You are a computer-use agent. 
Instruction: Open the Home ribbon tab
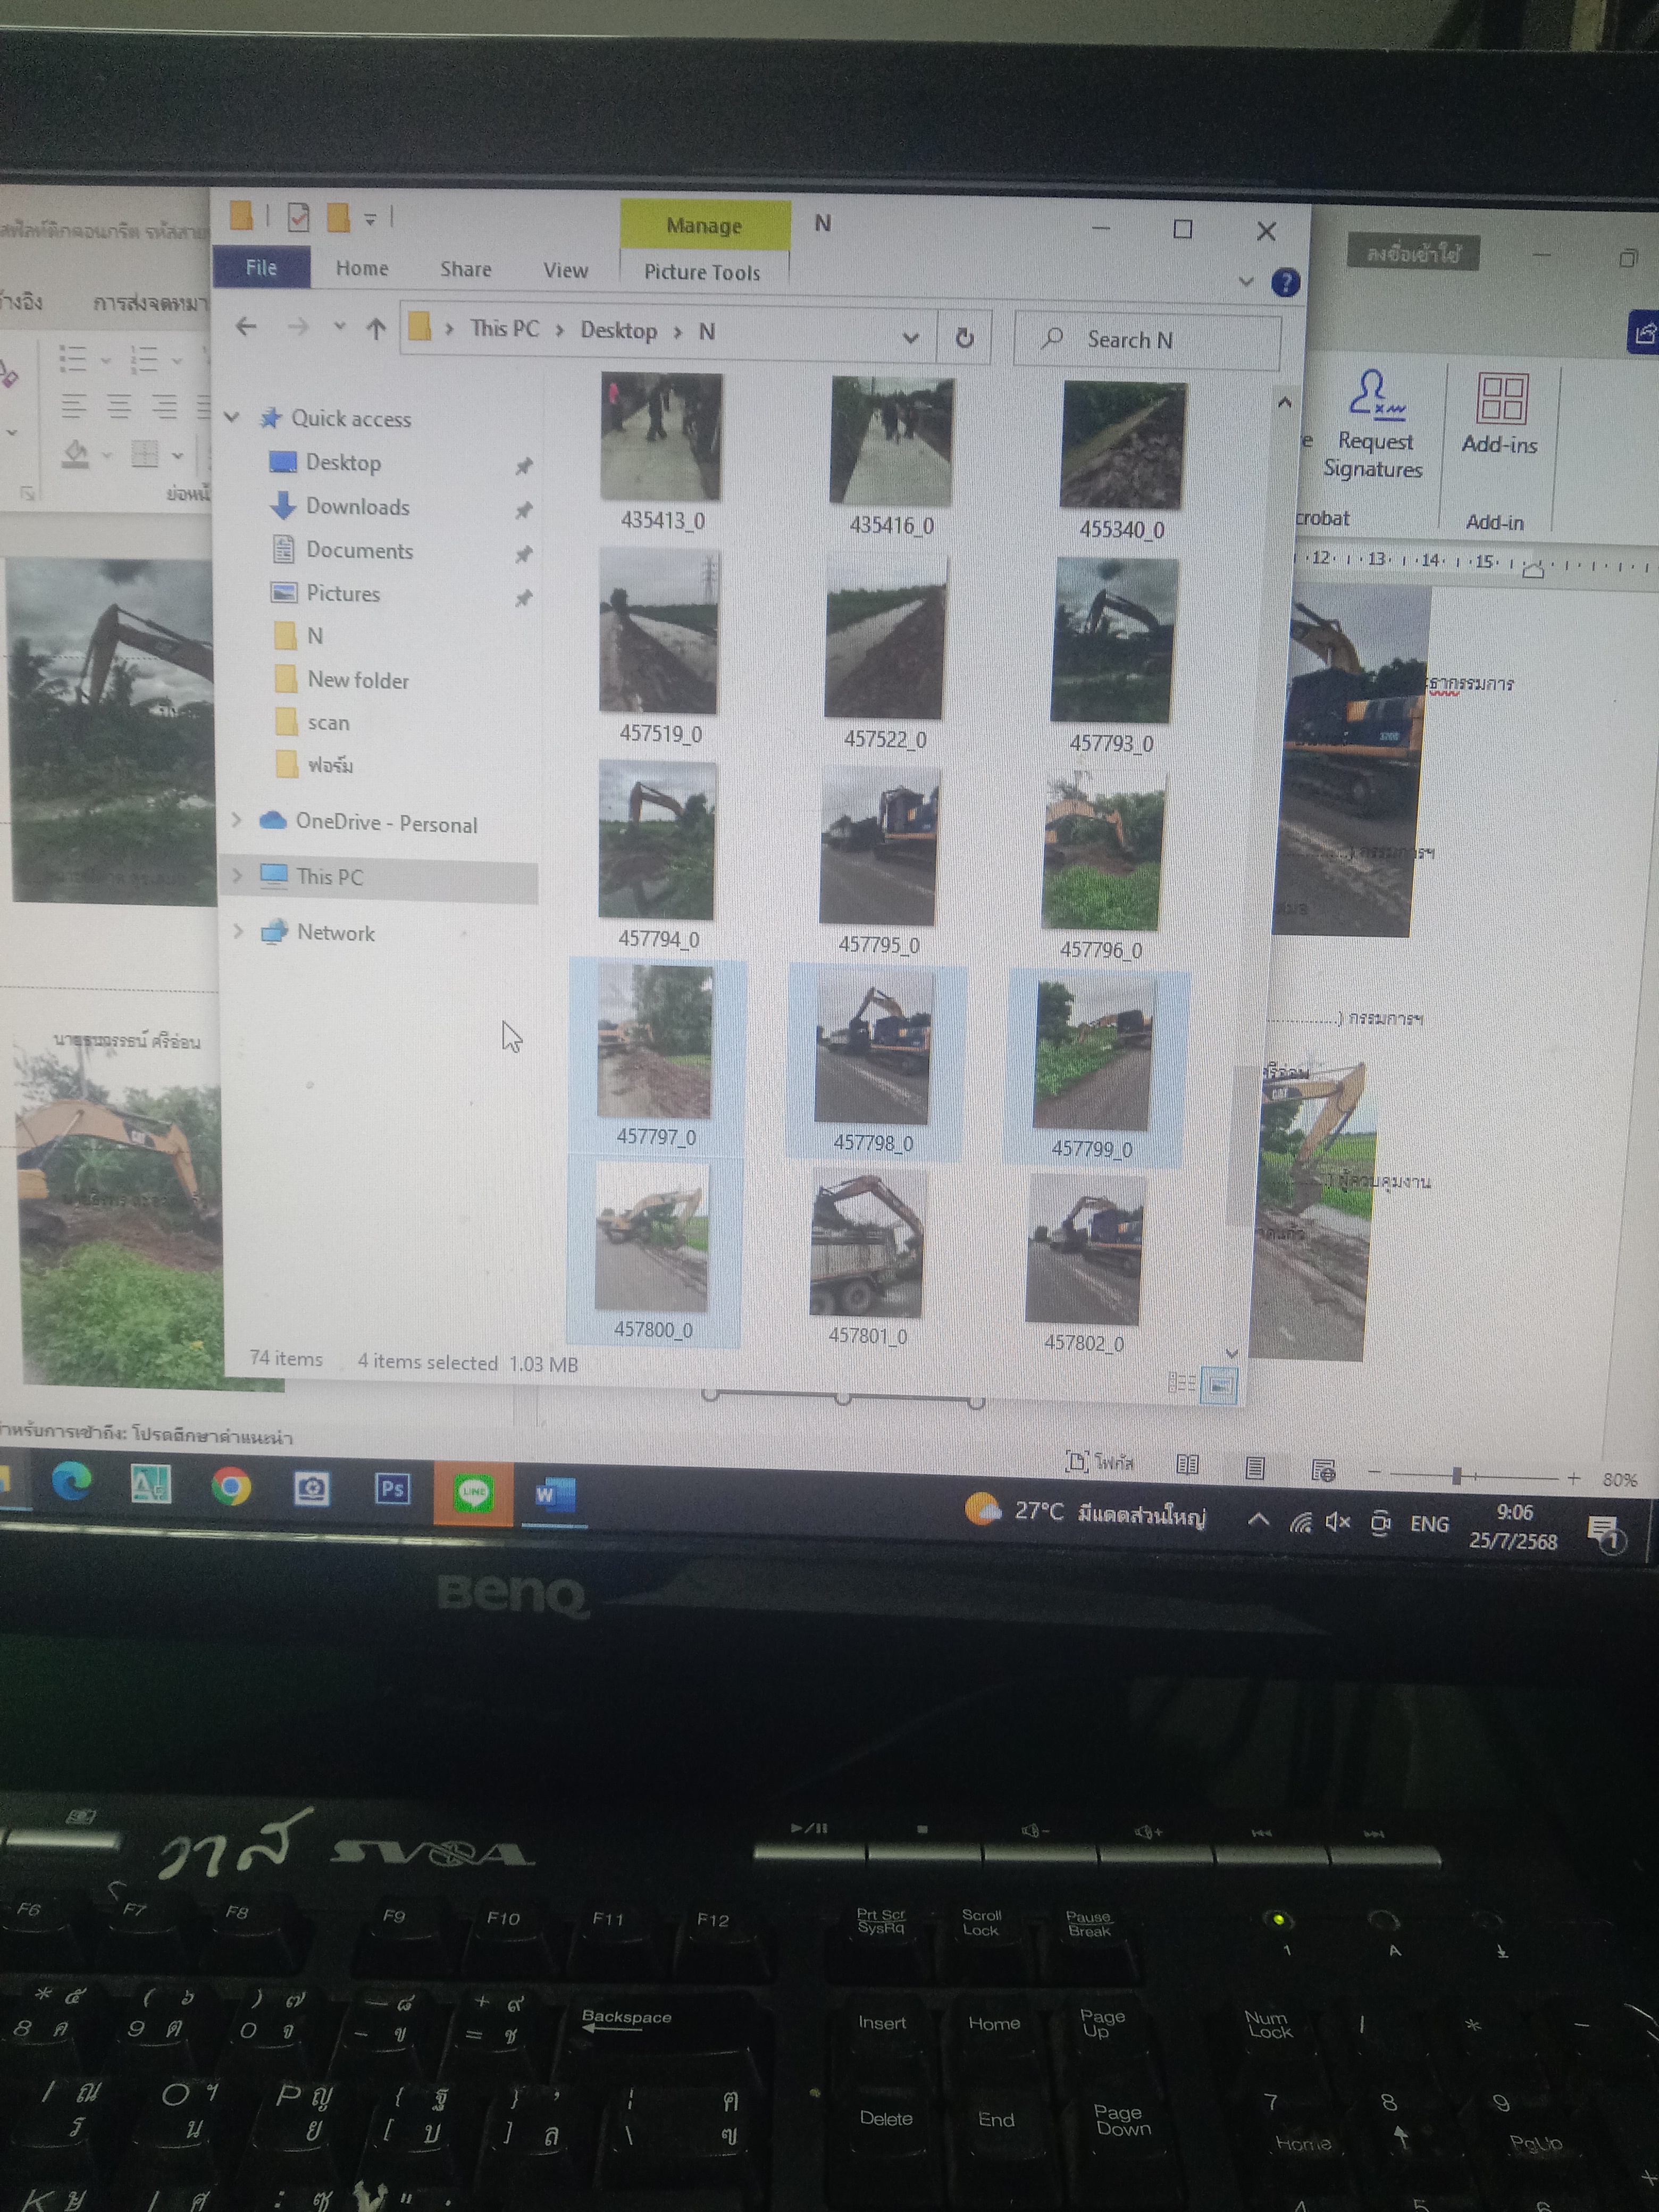[362, 268]
